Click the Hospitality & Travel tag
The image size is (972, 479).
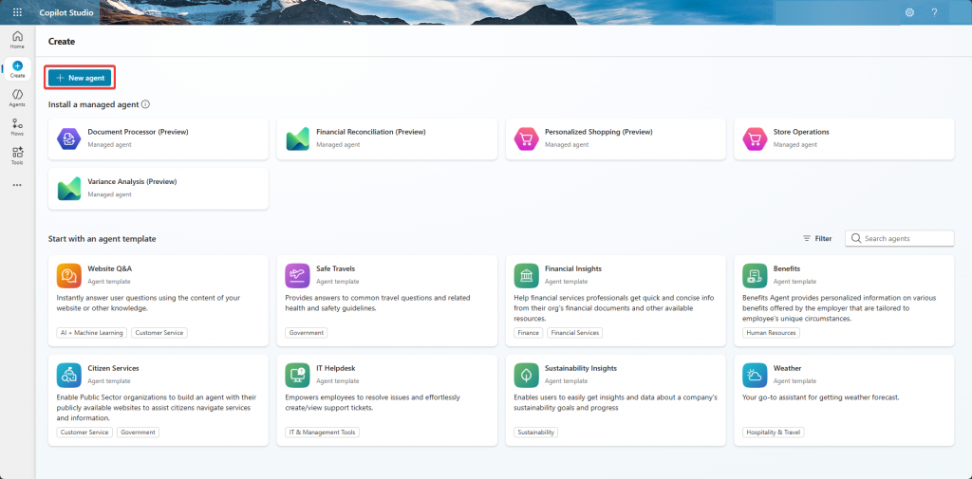[774, 433]
